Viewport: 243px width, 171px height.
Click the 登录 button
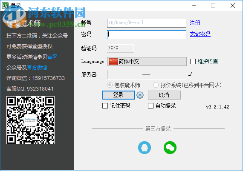[119, 95]
